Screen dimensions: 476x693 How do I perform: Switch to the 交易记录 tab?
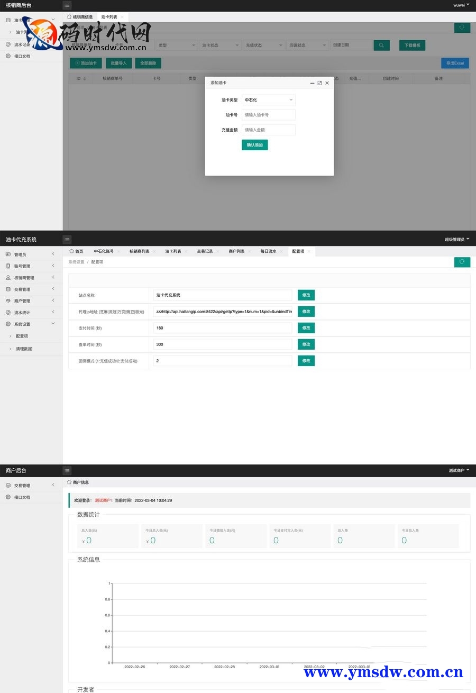[205, 251]
